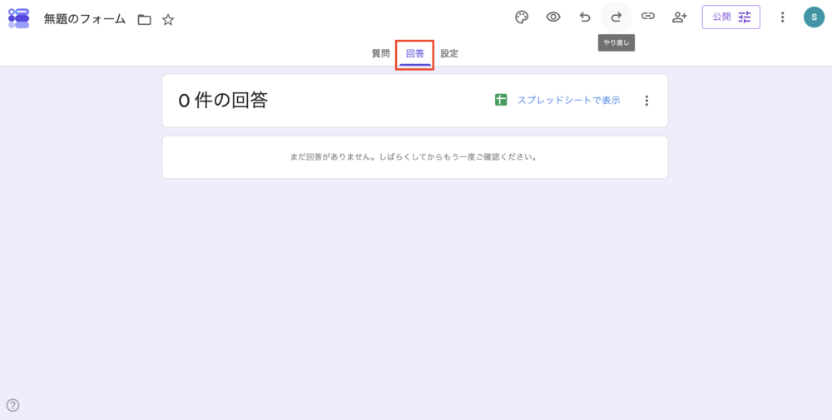Viewport: 832px width, 420px height.
Task: Open the theme customization palette icon
Action: pos(522,17)
